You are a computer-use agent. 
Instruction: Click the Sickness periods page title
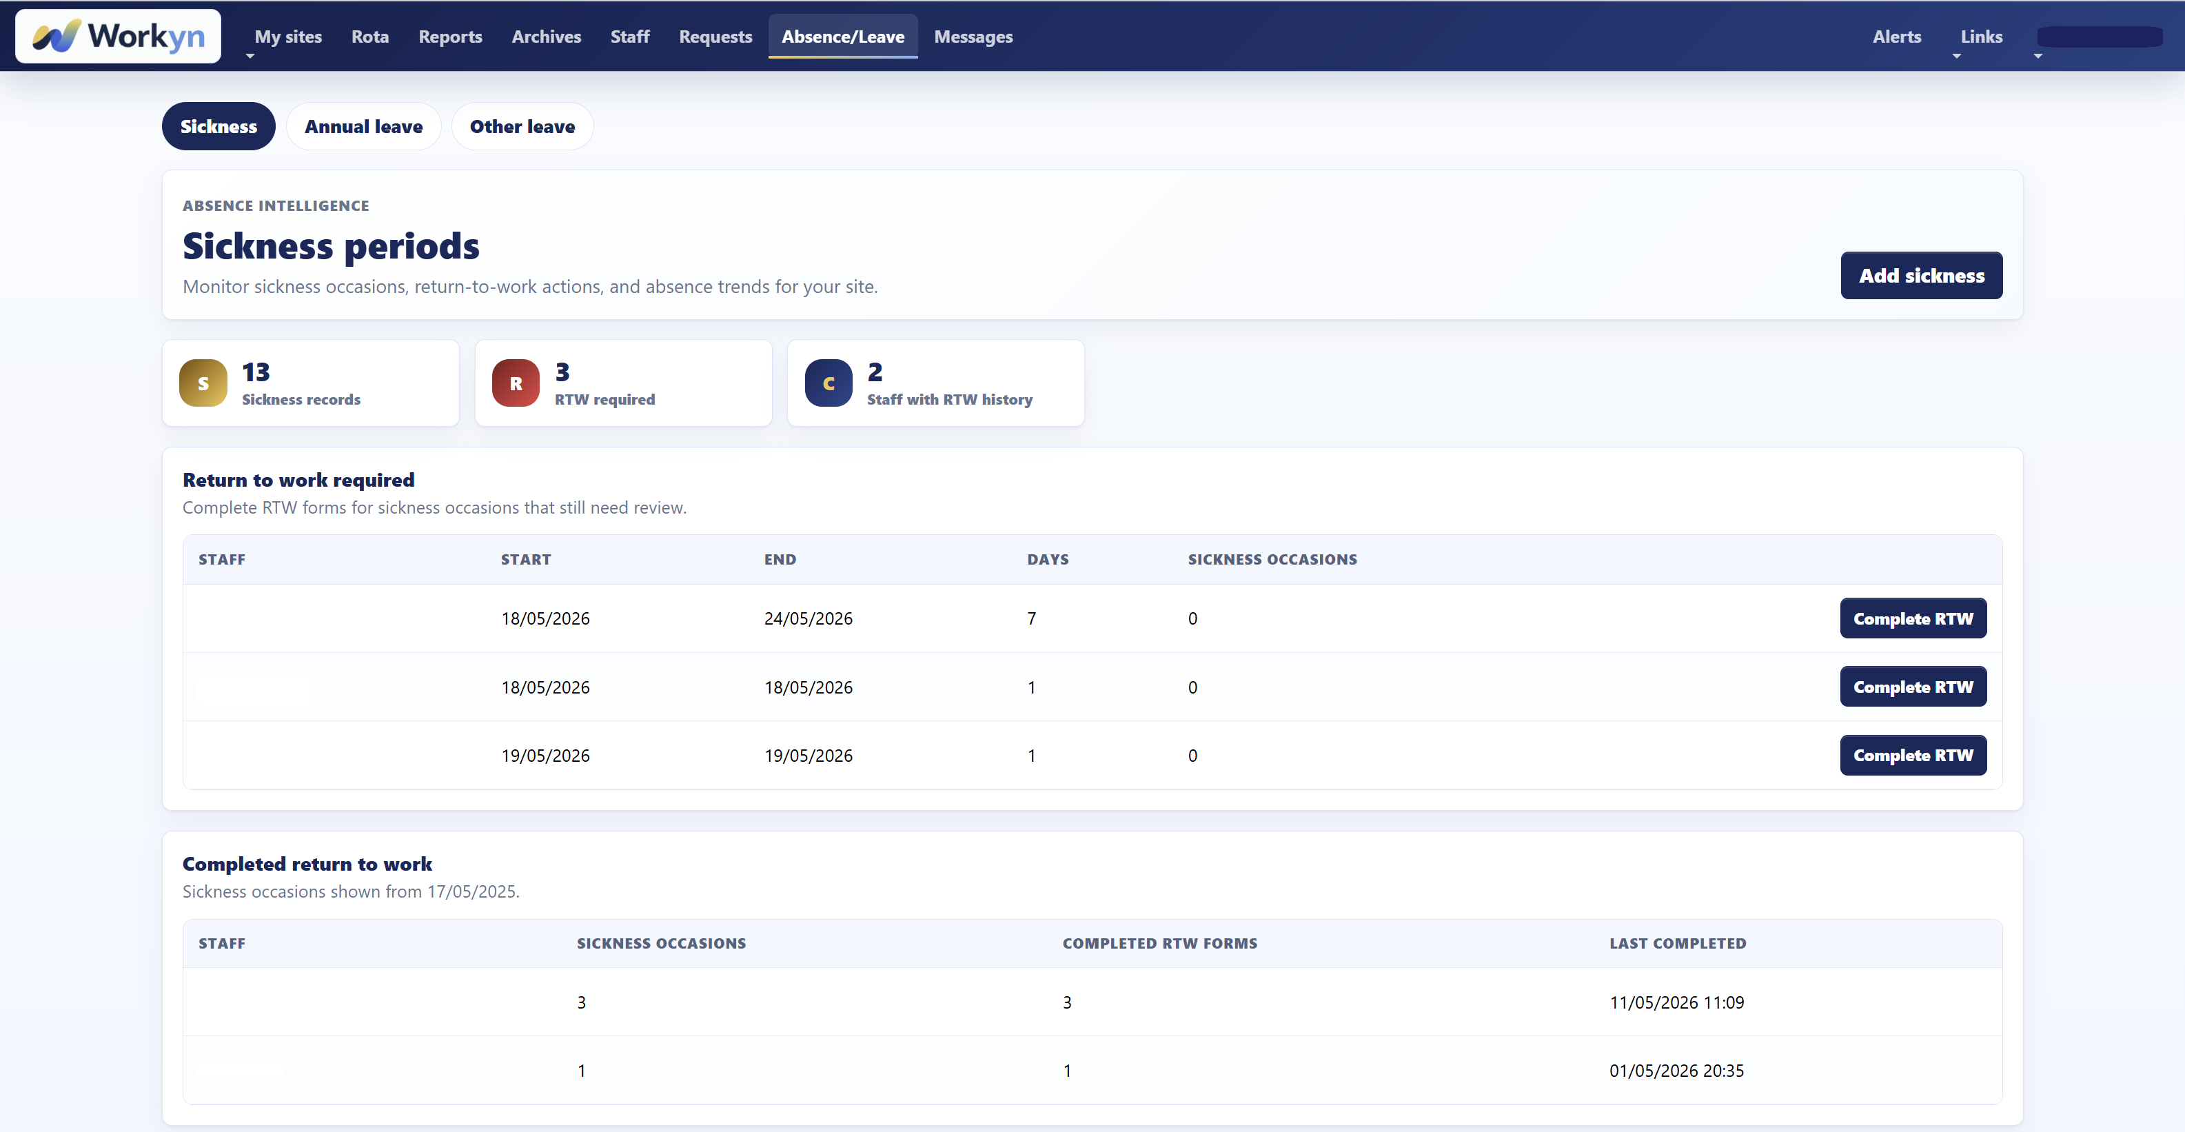(331, 246)
